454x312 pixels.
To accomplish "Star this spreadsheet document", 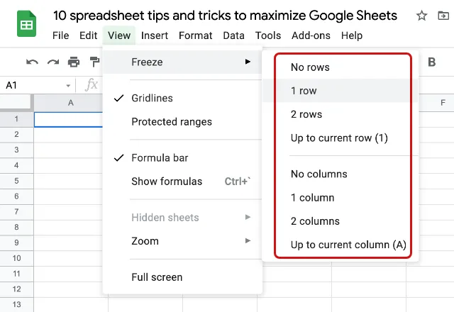I will click(x=421, y=16).
